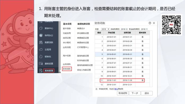Screen dimensions: 185x104
Task: Click the 下一步 button
Action: click(135, 93)
